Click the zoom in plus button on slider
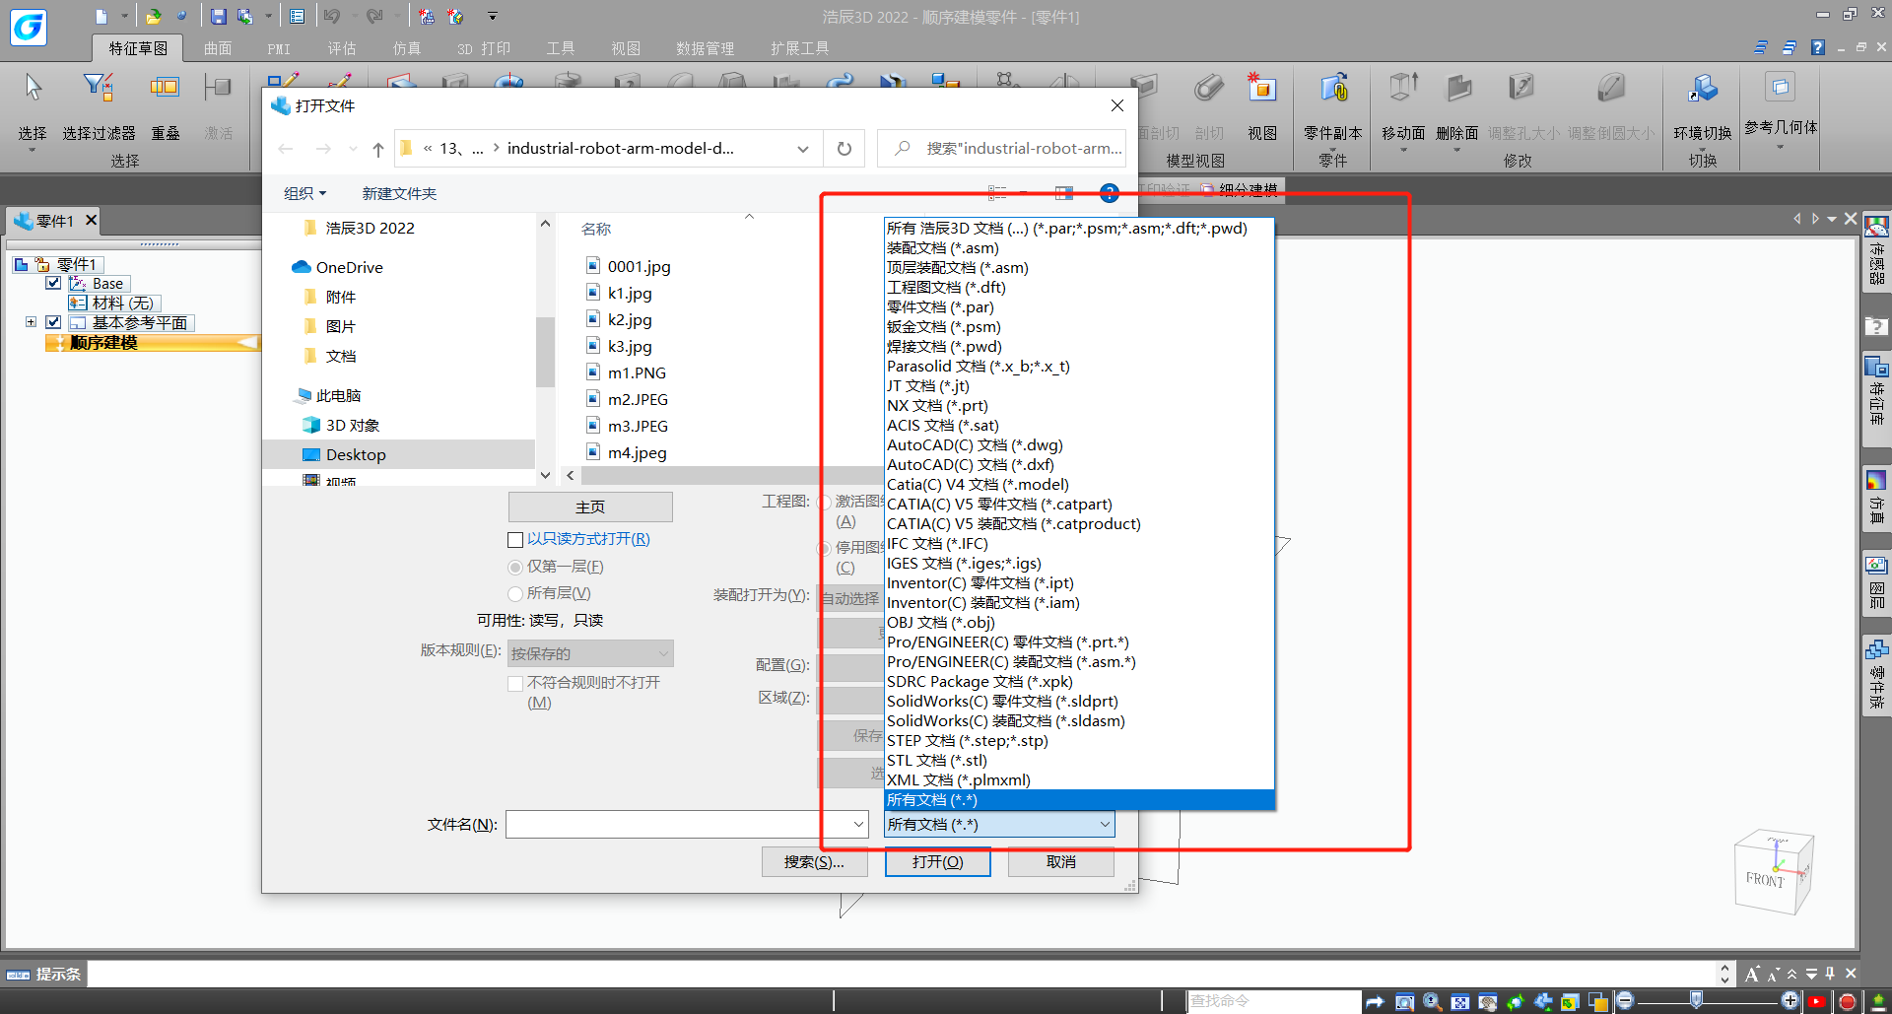This screenshot has width=1892, height=1014. pos(1791,1001)
